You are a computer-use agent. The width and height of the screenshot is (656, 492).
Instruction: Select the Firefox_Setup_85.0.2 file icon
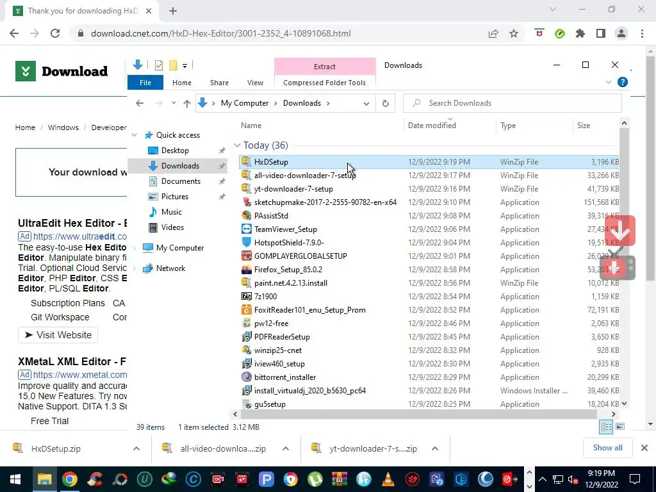point(247,270)
